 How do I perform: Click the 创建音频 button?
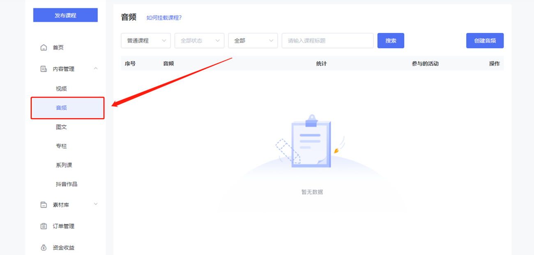coord(485,41)
